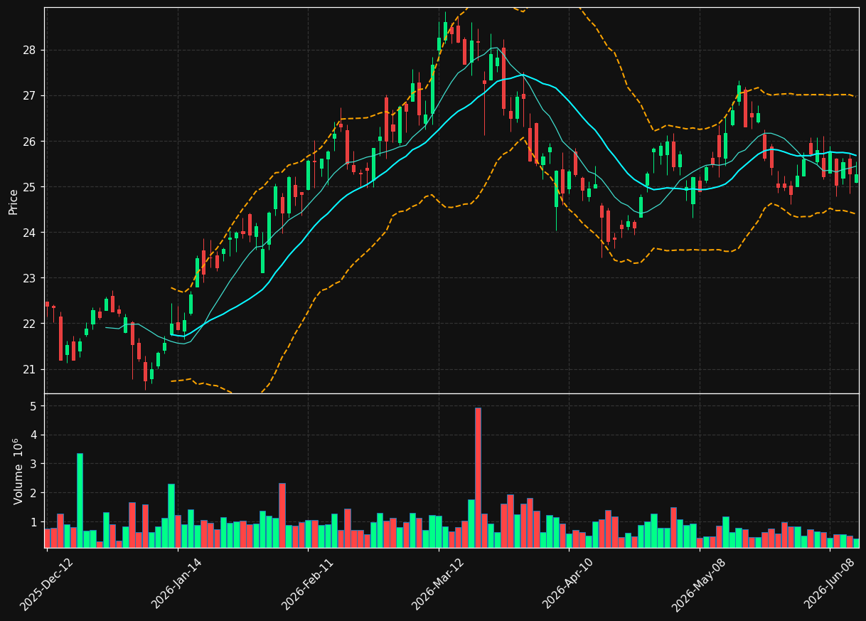Click the 2026-May-08 date label
The width and height of the screenshot is (866, 621).
[698, 584]
